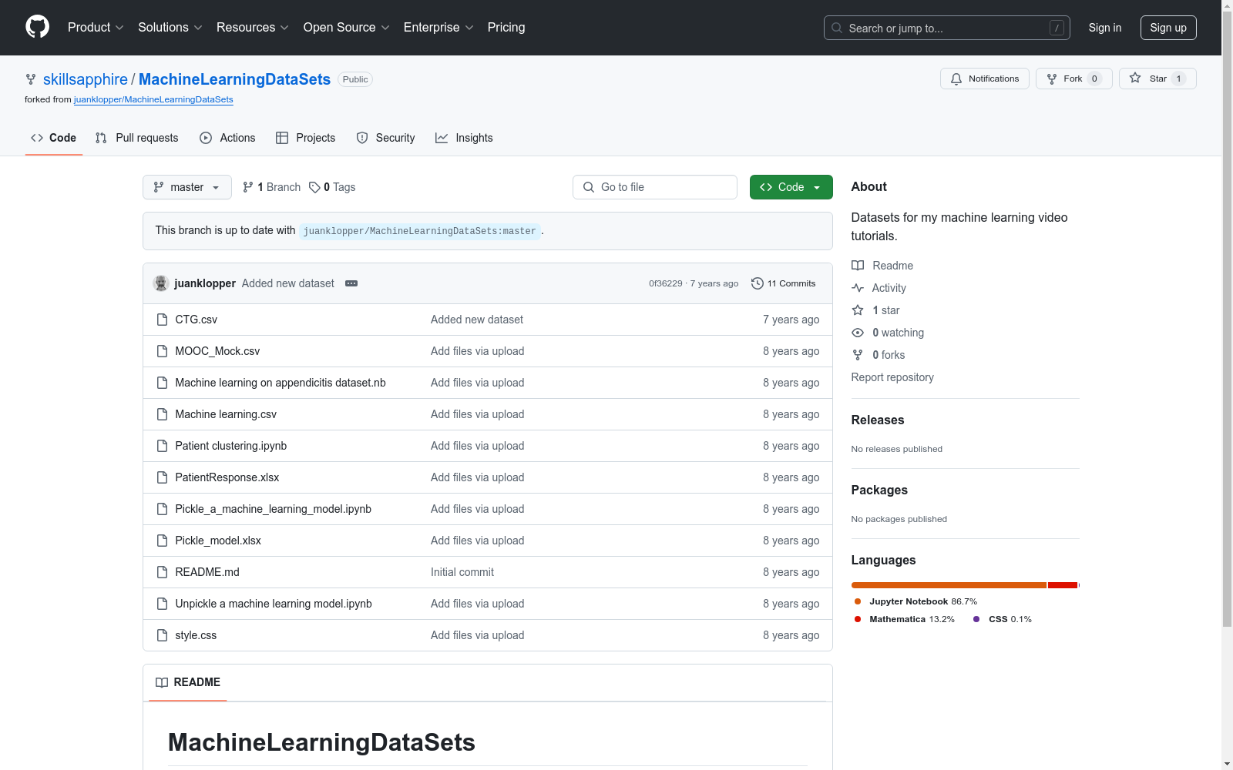
Task: Click the file icon beside style.css
Action: click(x=162, y=635)
